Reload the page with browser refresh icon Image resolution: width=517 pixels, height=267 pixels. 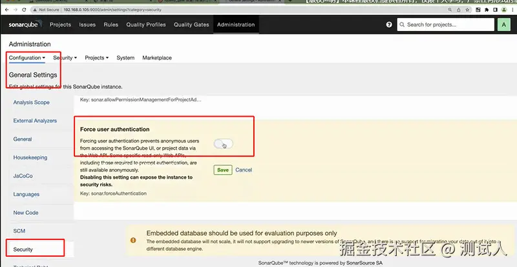click(x=24, y=10)
